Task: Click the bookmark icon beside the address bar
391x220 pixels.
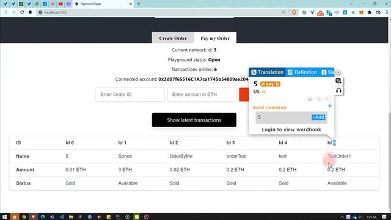Action: (30, 12)
